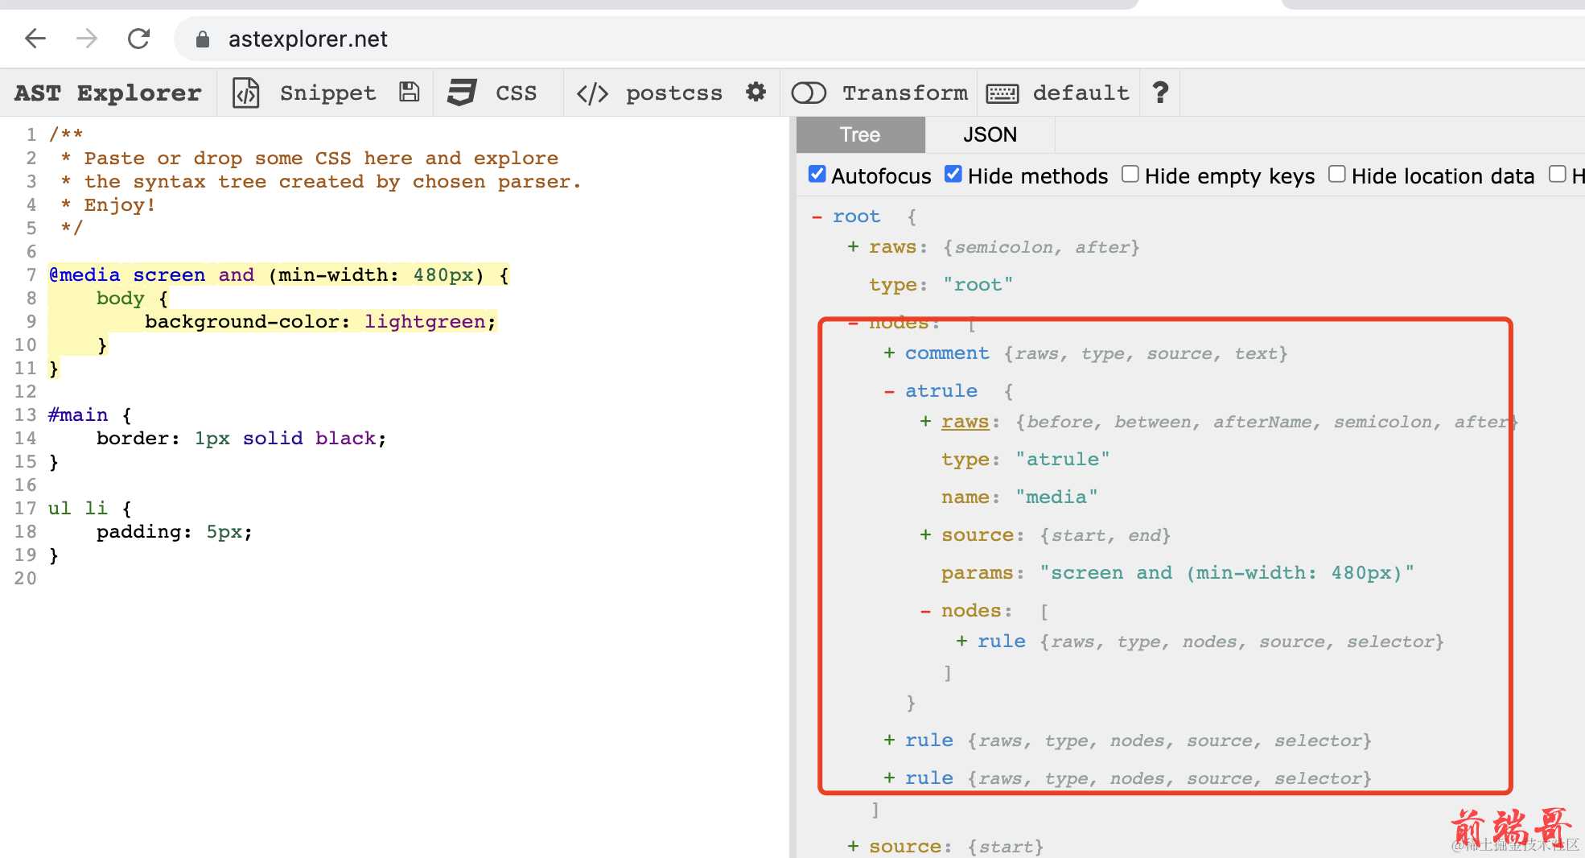Click the browser back arrow

(x=35, y=39)
